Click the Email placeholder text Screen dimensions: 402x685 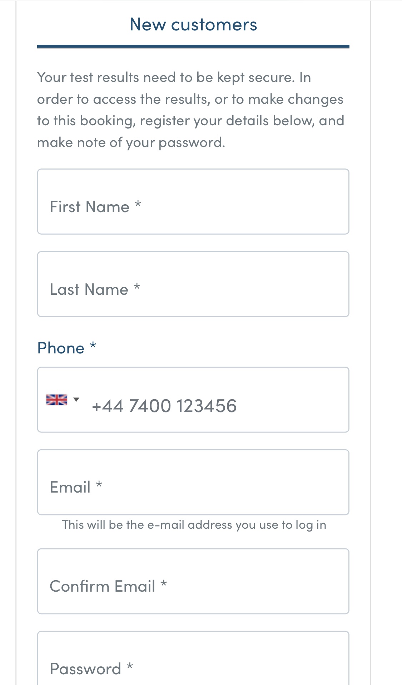70,487
